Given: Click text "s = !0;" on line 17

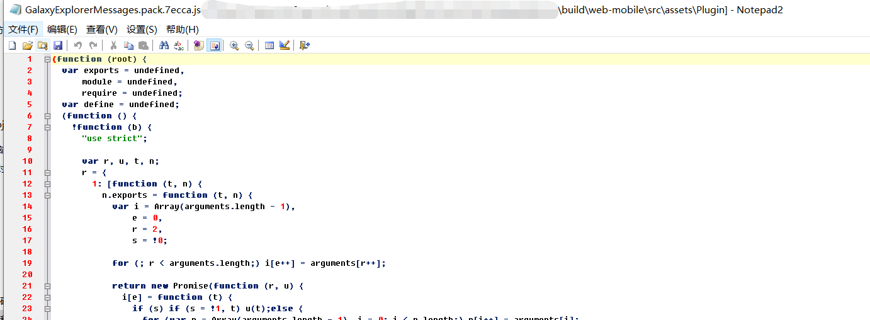Looking at the screenshot, I should click(x=150, y=241).
